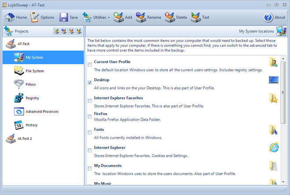The height and width of the screenshot is (195, 290).
Task: Open the History section
Action: coord(31,125)
